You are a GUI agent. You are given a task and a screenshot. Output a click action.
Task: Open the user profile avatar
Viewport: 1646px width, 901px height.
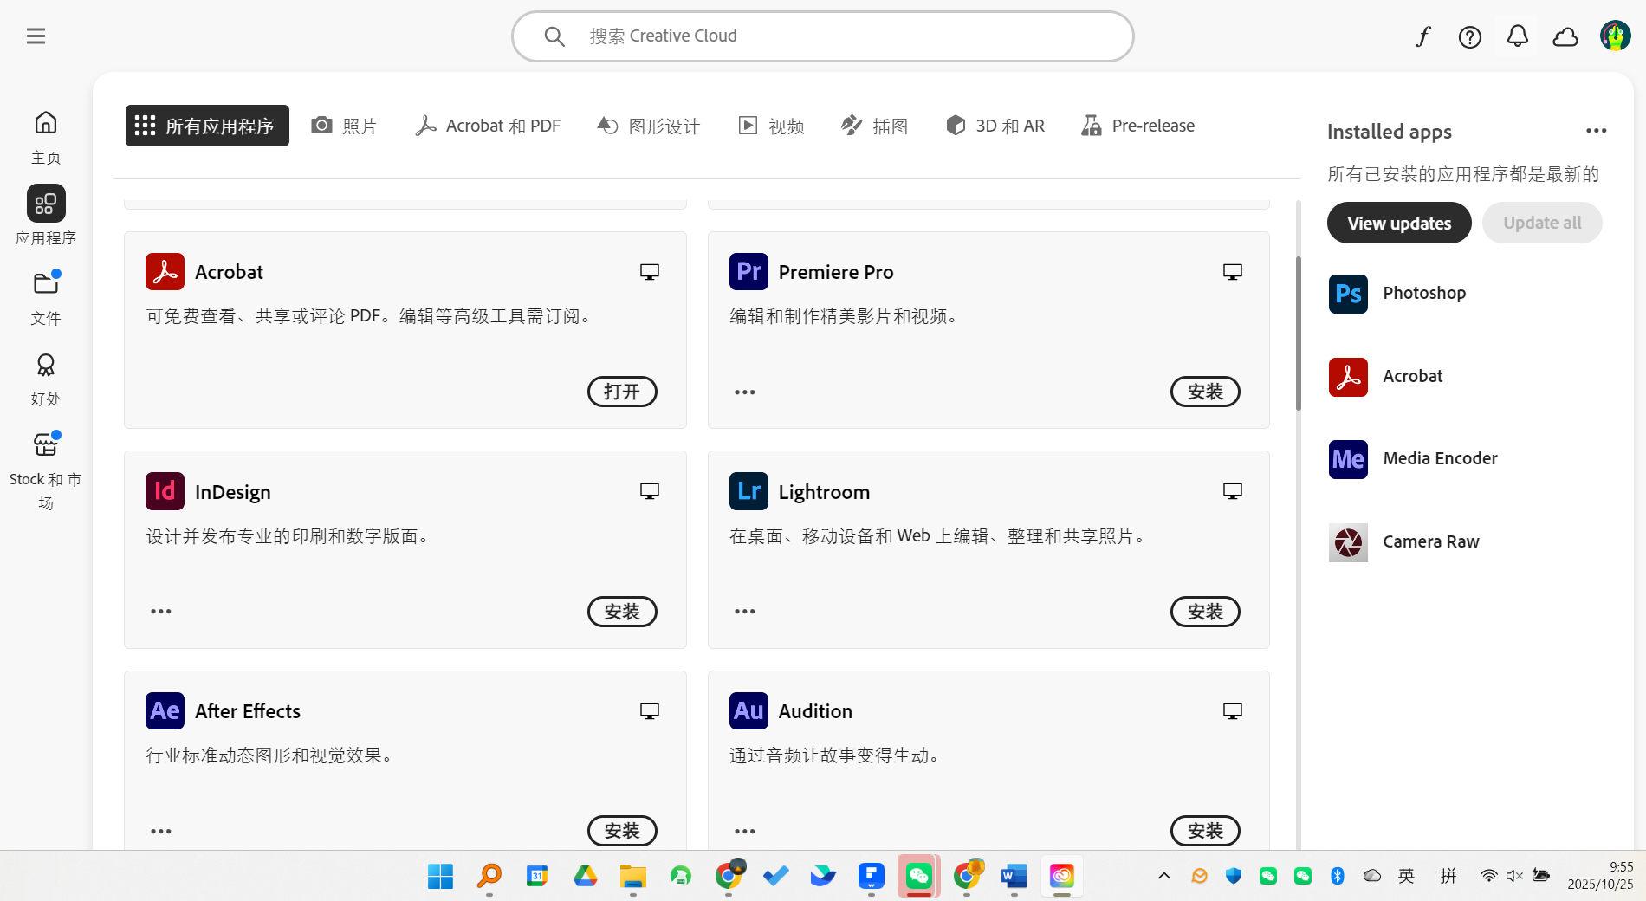pyautogui.click(x=1615, y=36)
